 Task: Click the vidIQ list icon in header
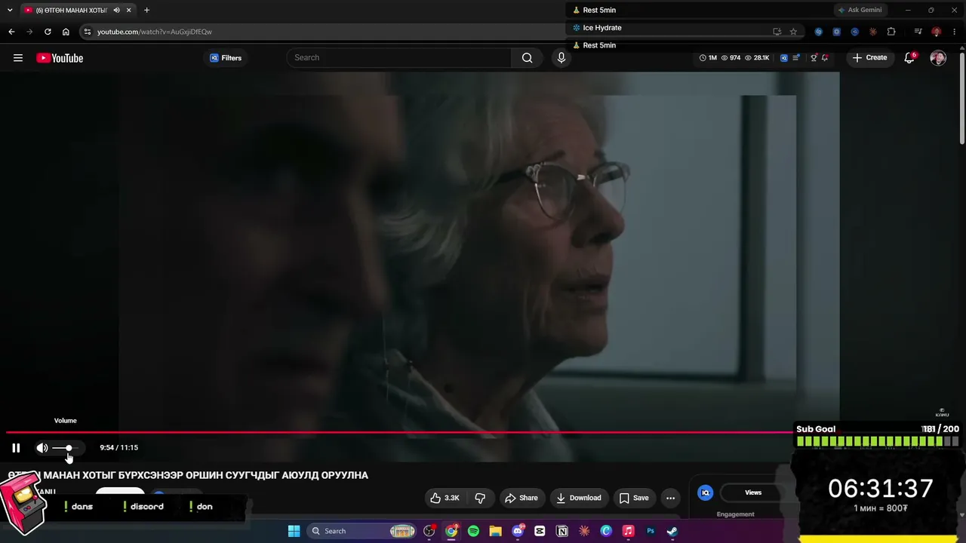797,58
